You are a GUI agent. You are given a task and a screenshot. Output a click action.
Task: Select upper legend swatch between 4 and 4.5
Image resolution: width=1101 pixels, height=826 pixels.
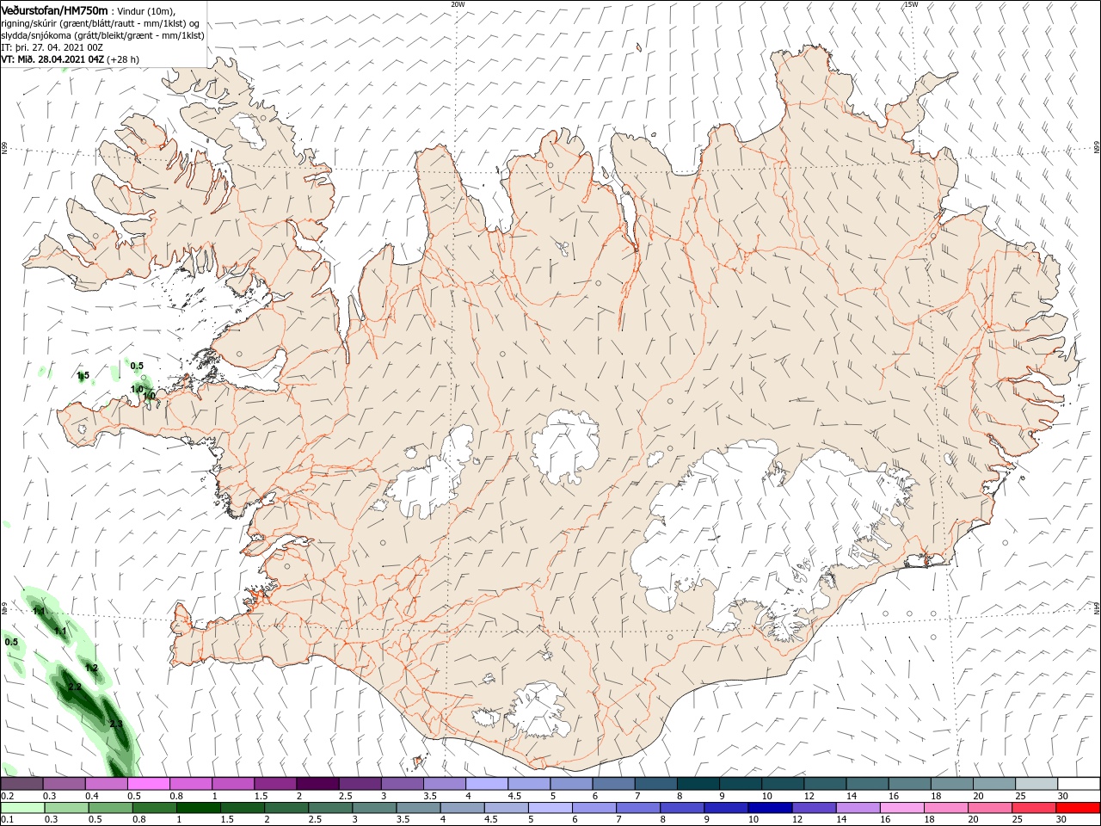tap(487, 784)
